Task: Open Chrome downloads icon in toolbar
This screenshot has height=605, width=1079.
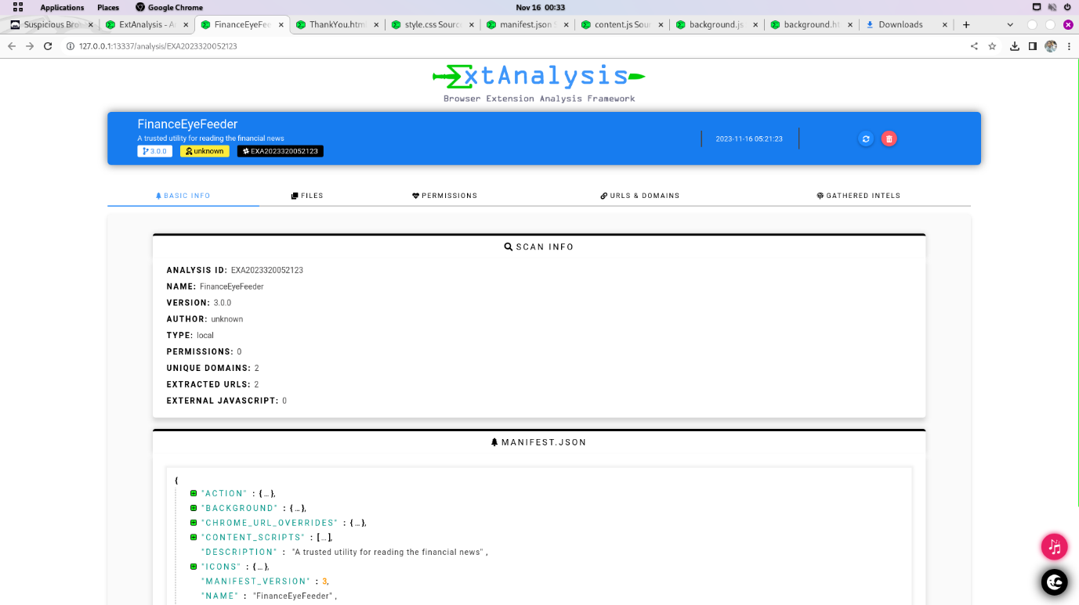Action: coord(1015,46)
